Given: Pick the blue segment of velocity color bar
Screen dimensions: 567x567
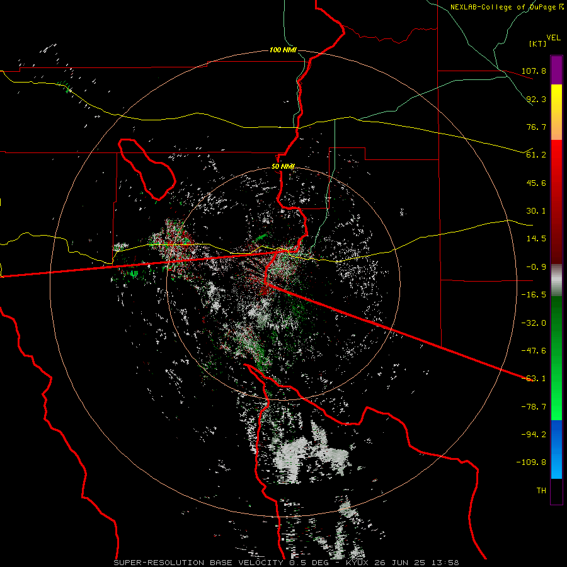Looking at the screenshot, I should coord(556,449).
